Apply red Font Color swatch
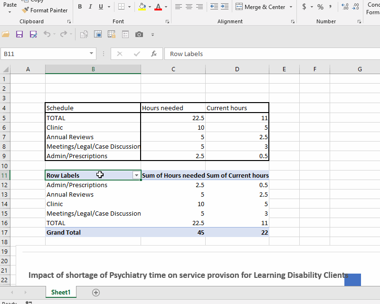The width and height of the screenshot is (380, 304). (x=158, y=7)
